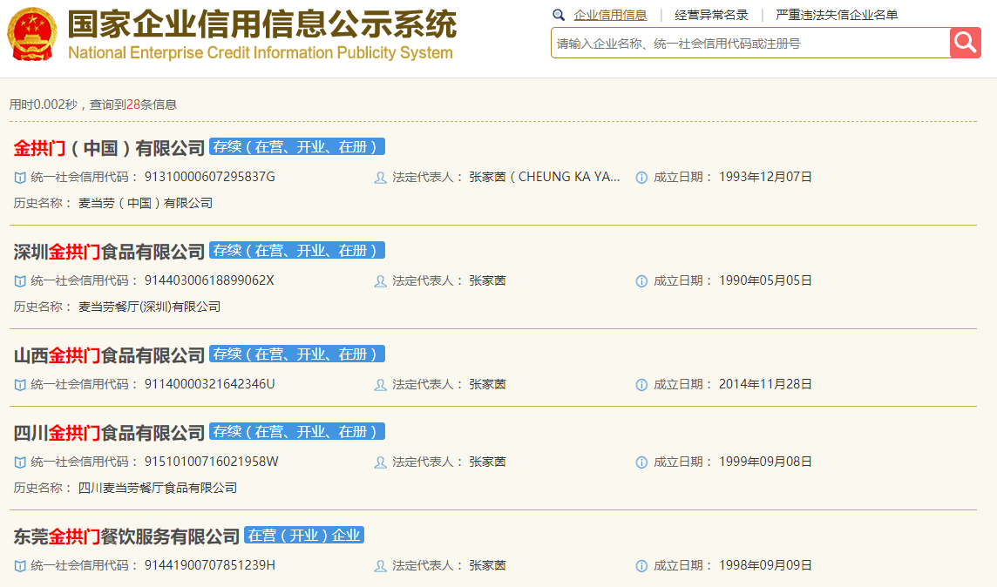Screen dimensions: 997x587
Task: Open 金拱门(中国)有限公司 company details
Action: [x=109, y=147]
